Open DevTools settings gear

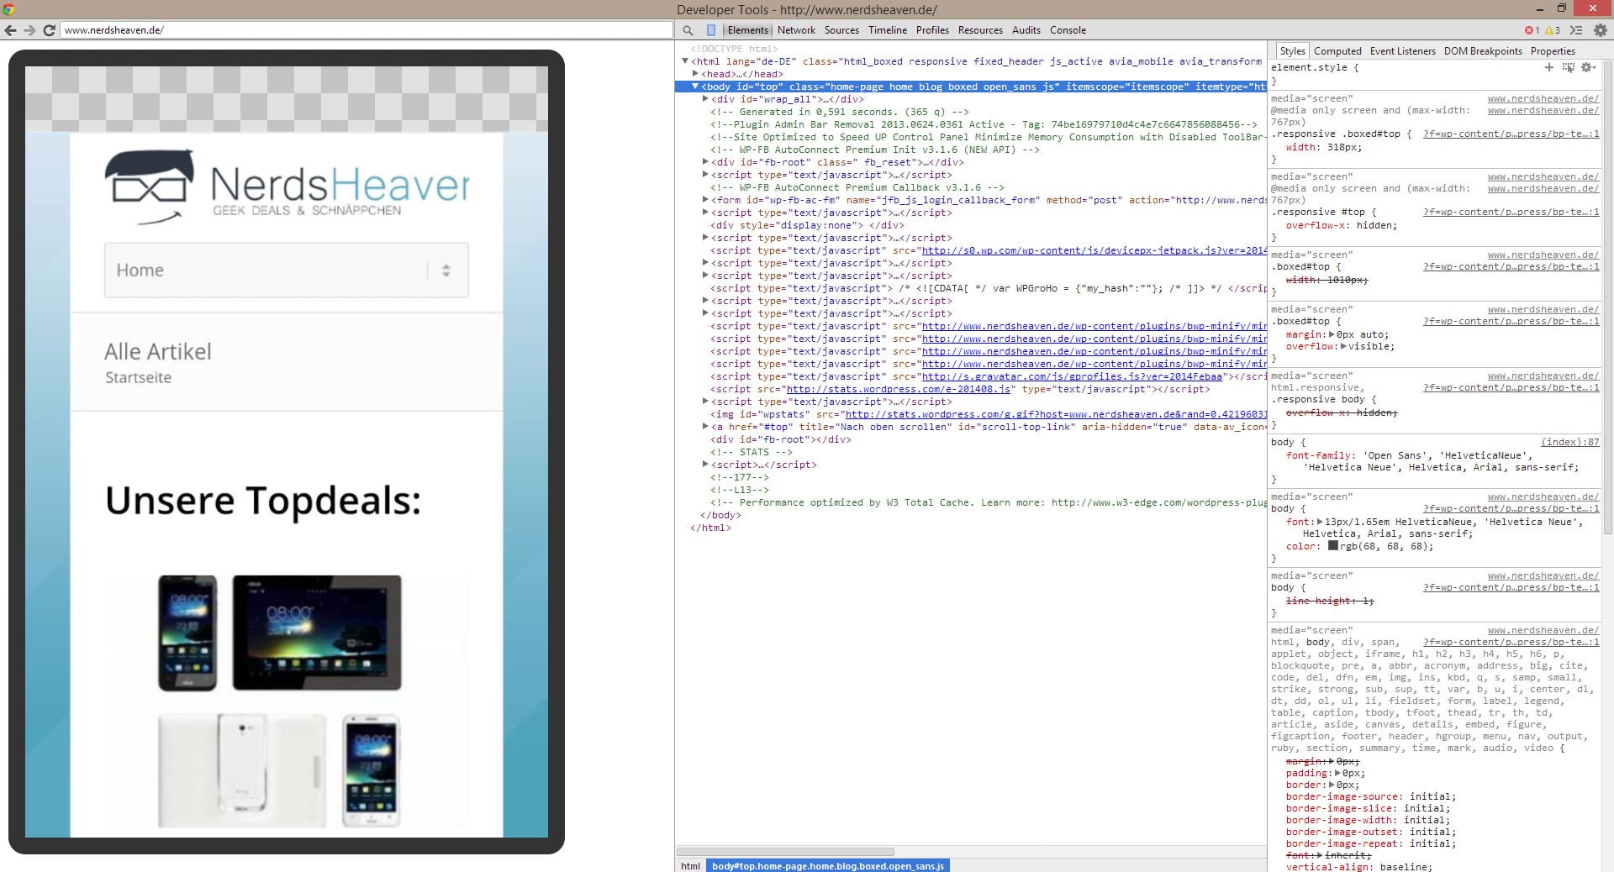click(x=1600, y=30)
